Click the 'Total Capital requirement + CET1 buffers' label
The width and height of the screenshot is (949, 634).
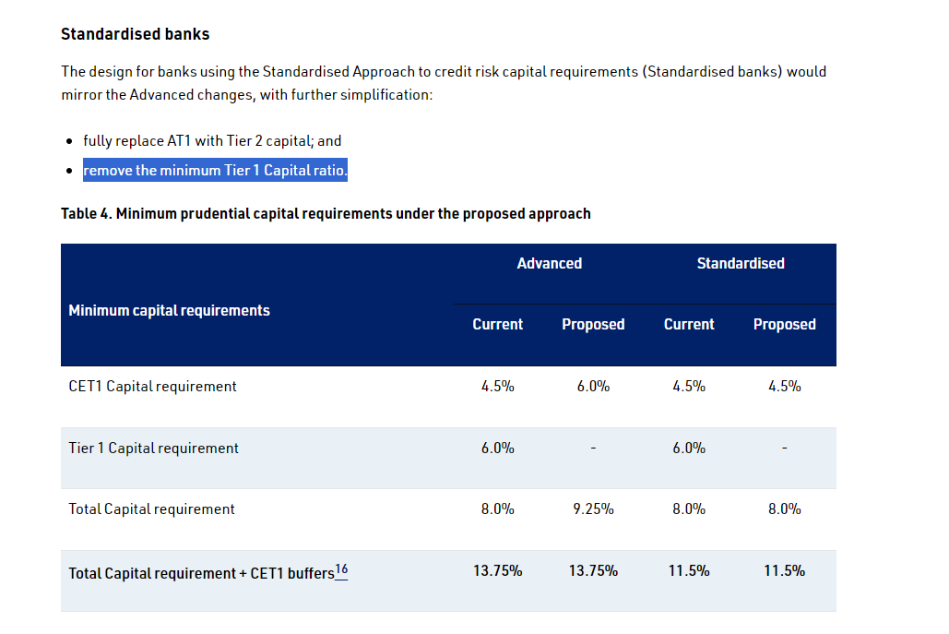(x=200, y=574)
